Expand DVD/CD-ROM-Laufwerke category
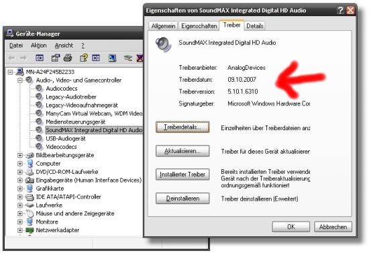Screen dimensions: 369x253 click(x=20, y=172)
